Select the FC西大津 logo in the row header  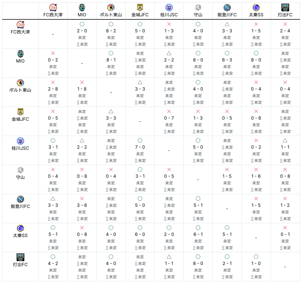(x=20, y=25)
